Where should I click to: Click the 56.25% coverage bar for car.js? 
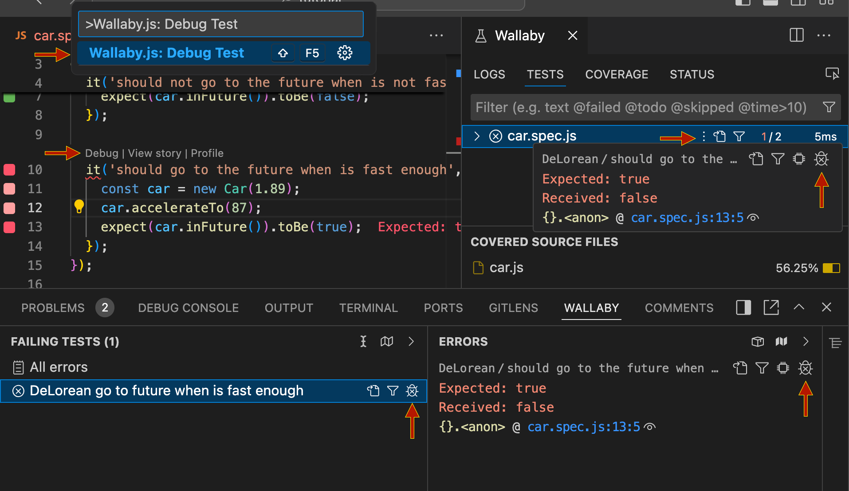(x=831, y=268)
